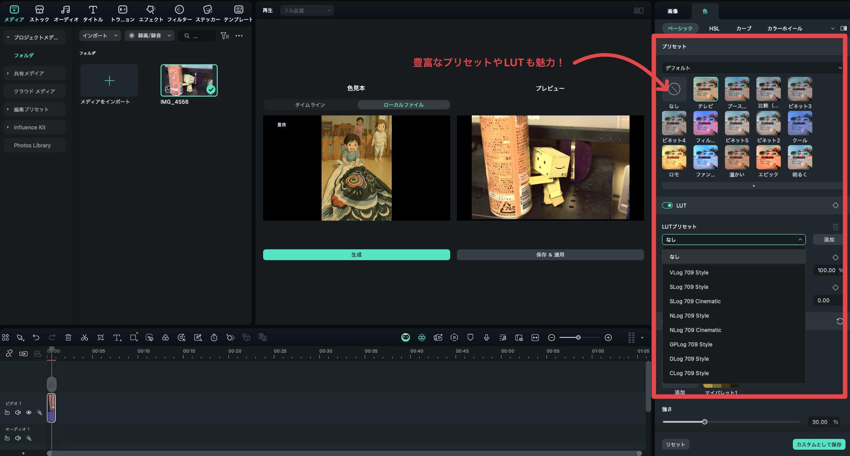This screenshot has height=456, width=850.
Task: Lock the ビデオ 1 track
Action: (x=7, y=412)
